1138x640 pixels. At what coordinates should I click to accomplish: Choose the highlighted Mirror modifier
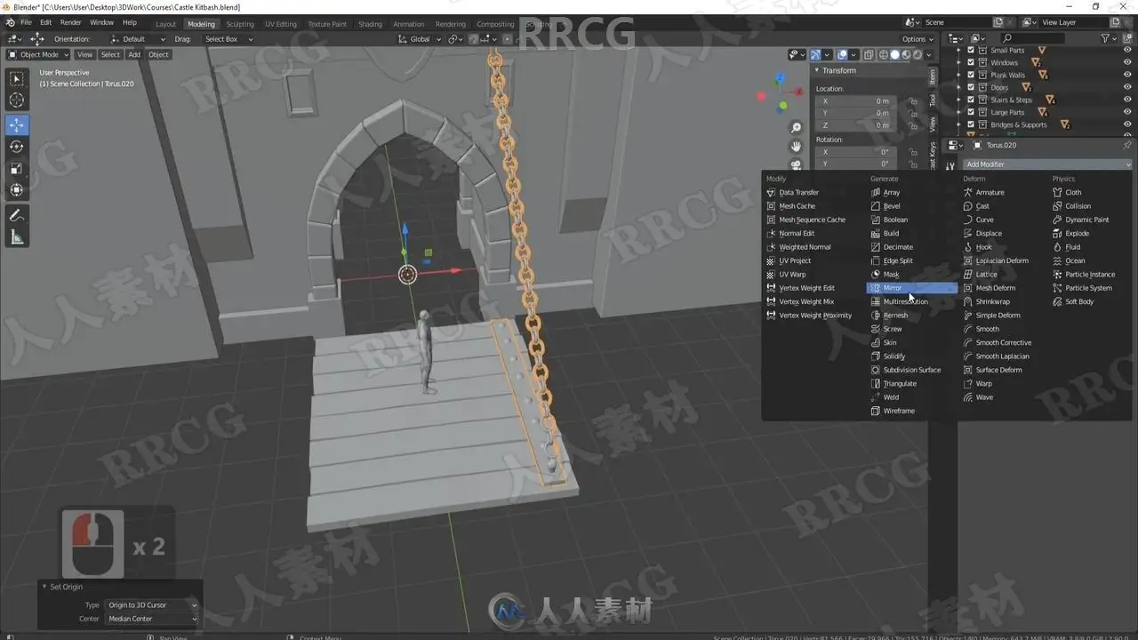click(x=912, y=288)
